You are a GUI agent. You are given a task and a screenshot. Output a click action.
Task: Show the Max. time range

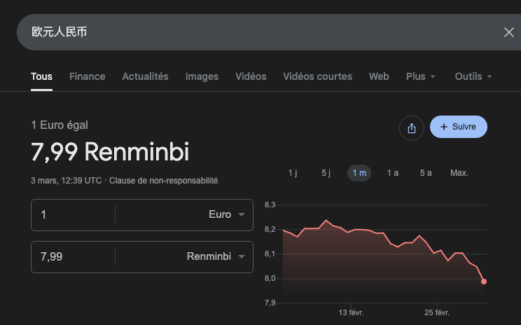(459, 173)
